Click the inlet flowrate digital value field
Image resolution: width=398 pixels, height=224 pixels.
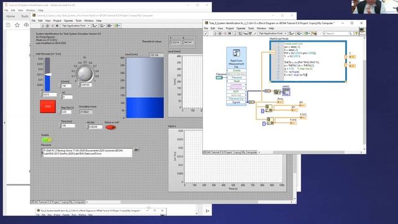tap(50, 95)
